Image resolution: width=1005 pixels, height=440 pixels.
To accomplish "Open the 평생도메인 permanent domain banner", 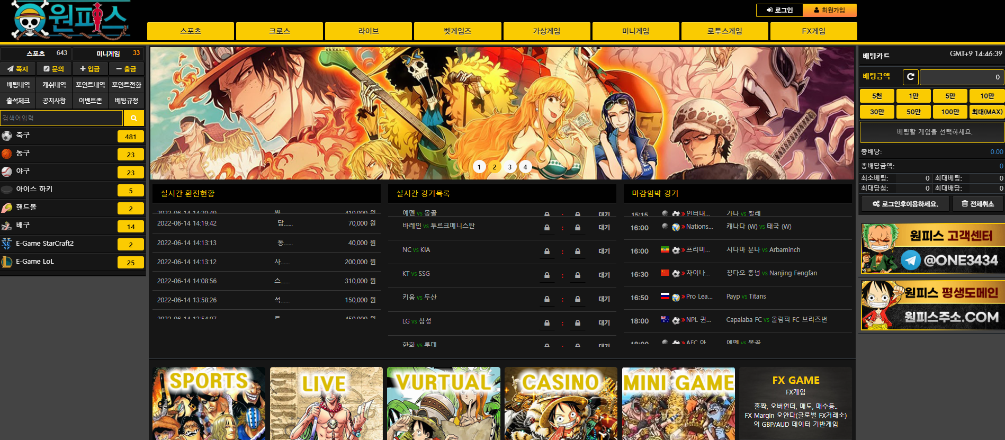I will (x=932, y=306).
